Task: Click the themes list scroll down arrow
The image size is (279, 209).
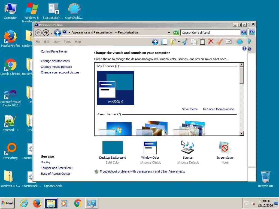Action: tap(241, 133)
